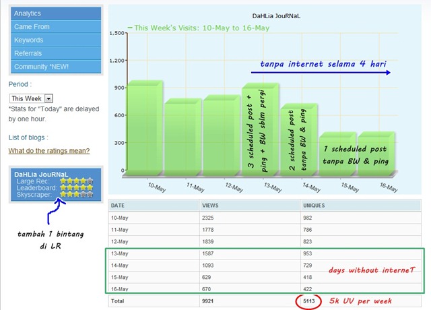Click the Large Rec star rating

point(76,181)
